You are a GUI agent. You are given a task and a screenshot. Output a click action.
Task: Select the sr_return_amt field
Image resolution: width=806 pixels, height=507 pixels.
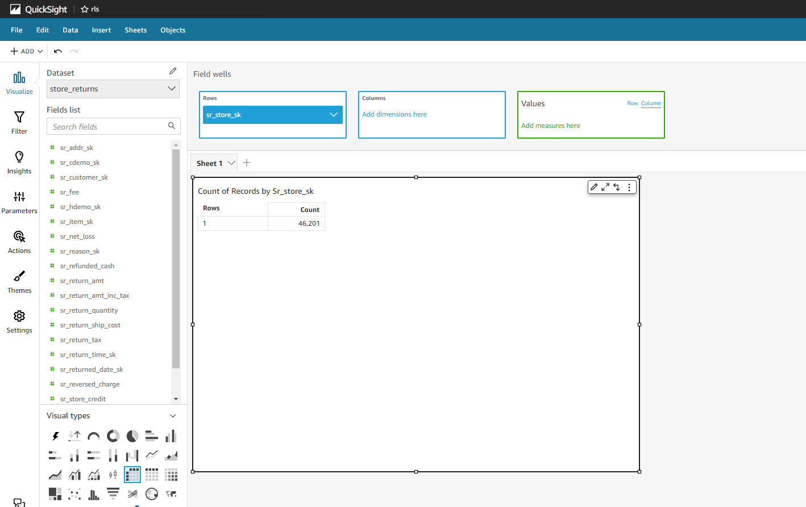82,281
